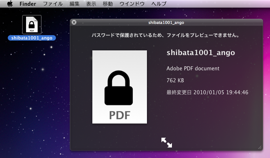Viewport: 270px width, 158px height.
Task: Enter full screen with the arrows icon
Action: coord(166,142)
